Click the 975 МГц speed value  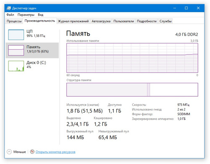184,105
